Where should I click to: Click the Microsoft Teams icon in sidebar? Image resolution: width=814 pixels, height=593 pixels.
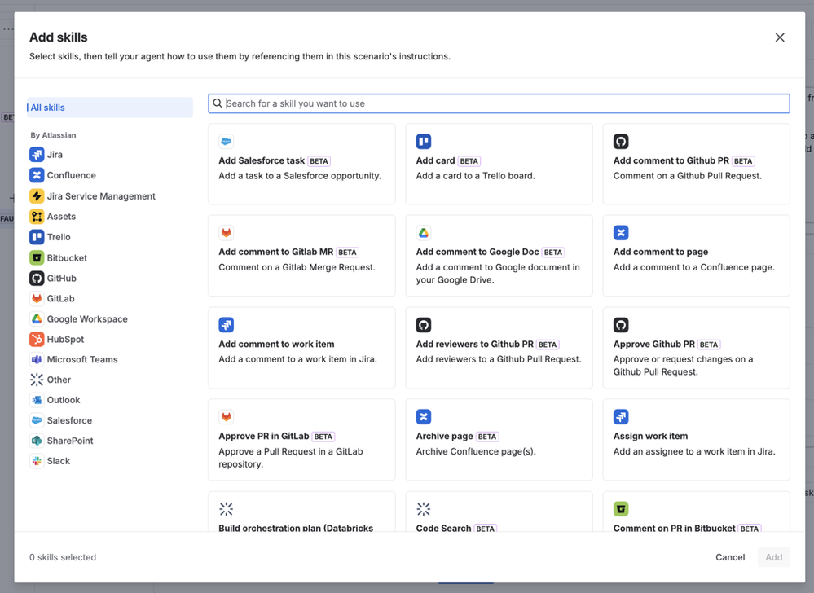coord(37,360)
